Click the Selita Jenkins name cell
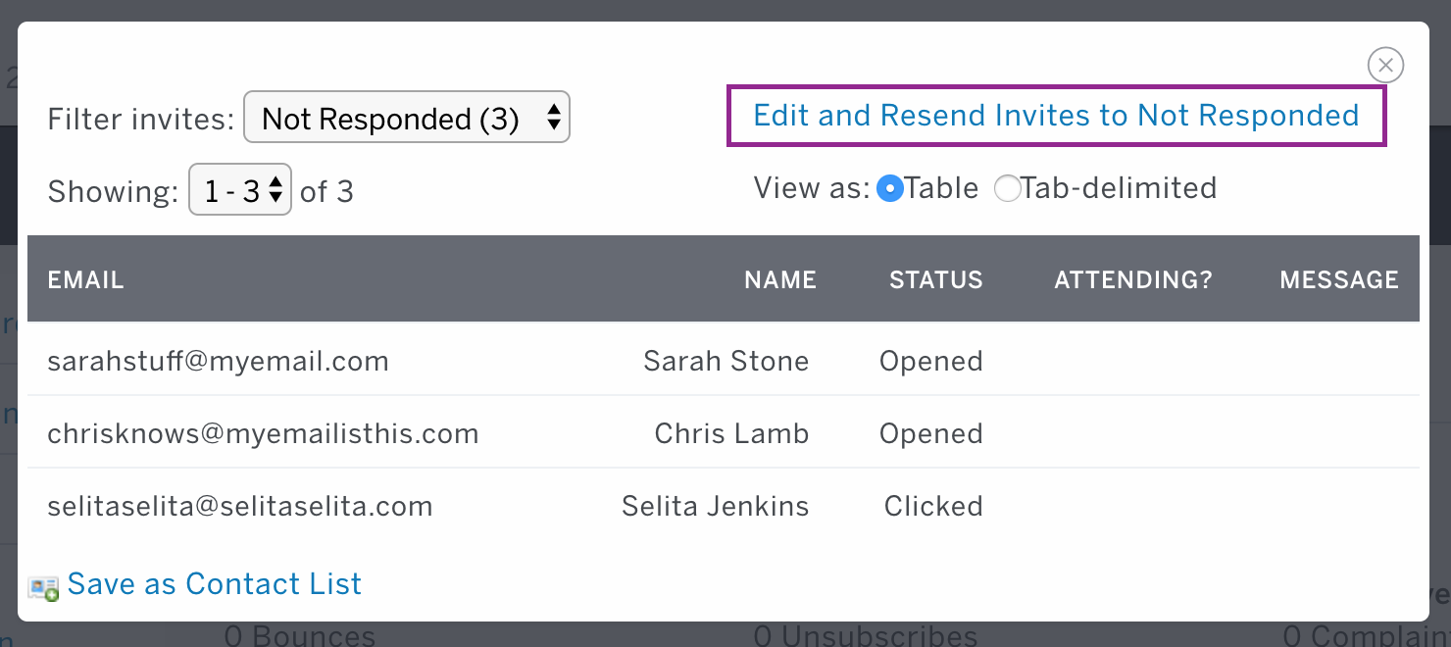 coord(716,506)
